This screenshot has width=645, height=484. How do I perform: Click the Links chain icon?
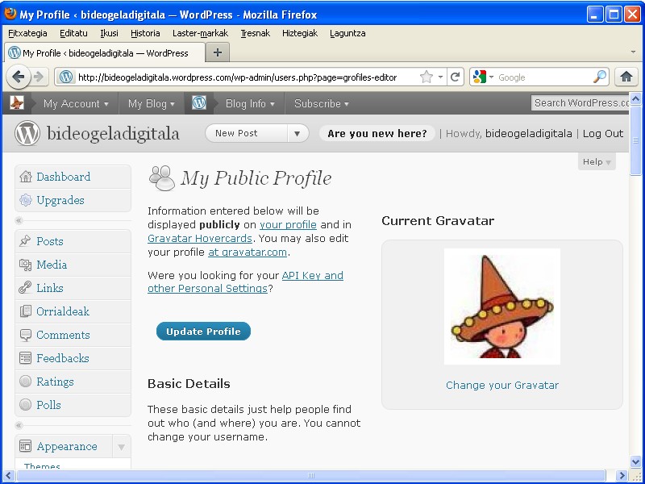[25, 288]
